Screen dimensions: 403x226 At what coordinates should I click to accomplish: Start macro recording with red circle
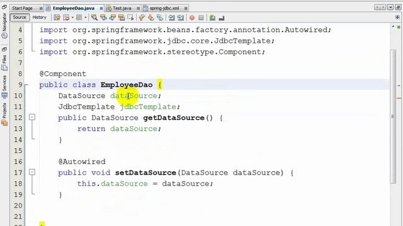tap(191, 18)
